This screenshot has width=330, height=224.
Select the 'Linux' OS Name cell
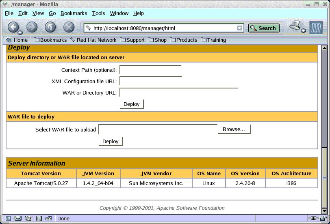click(x=208, y=183)
